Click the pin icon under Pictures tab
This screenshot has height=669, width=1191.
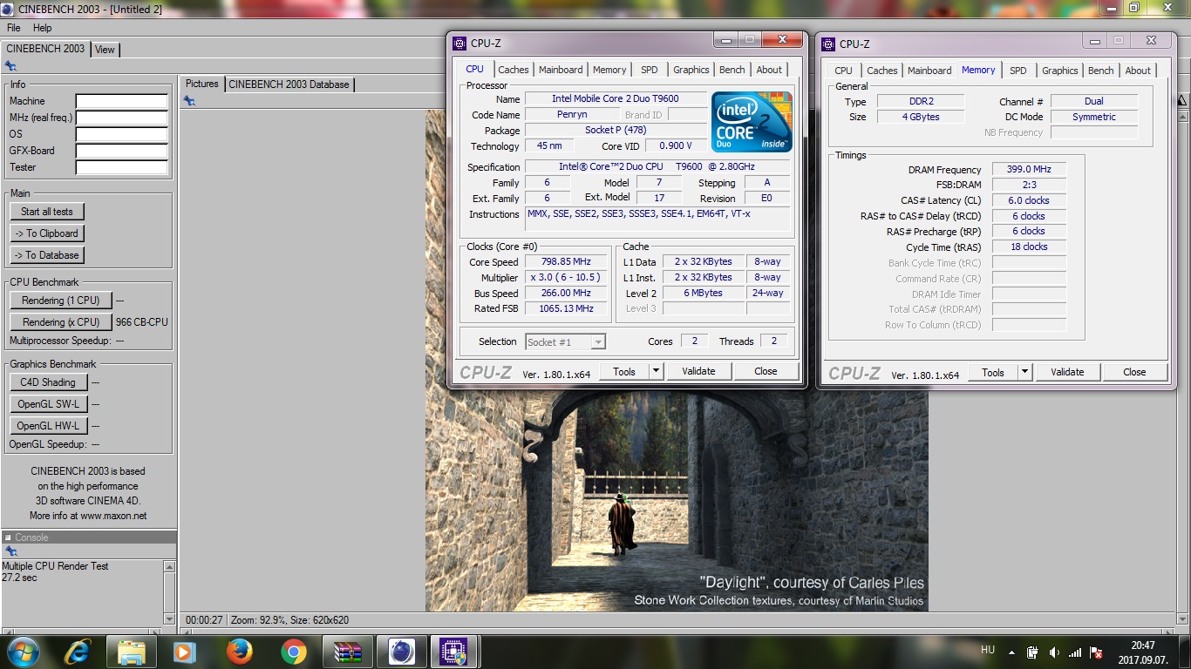[x=189, y=101]
